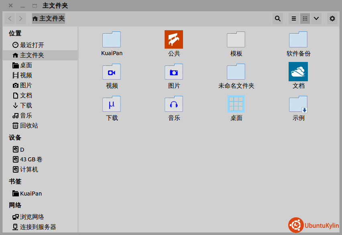Select the 桌面 desktop grid icon

[236, 104]
